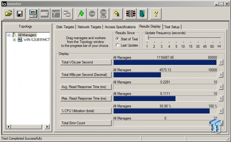Click the Update Frequency slider thumb
This screenshot has height=142, width=231.
click(147, 38)
